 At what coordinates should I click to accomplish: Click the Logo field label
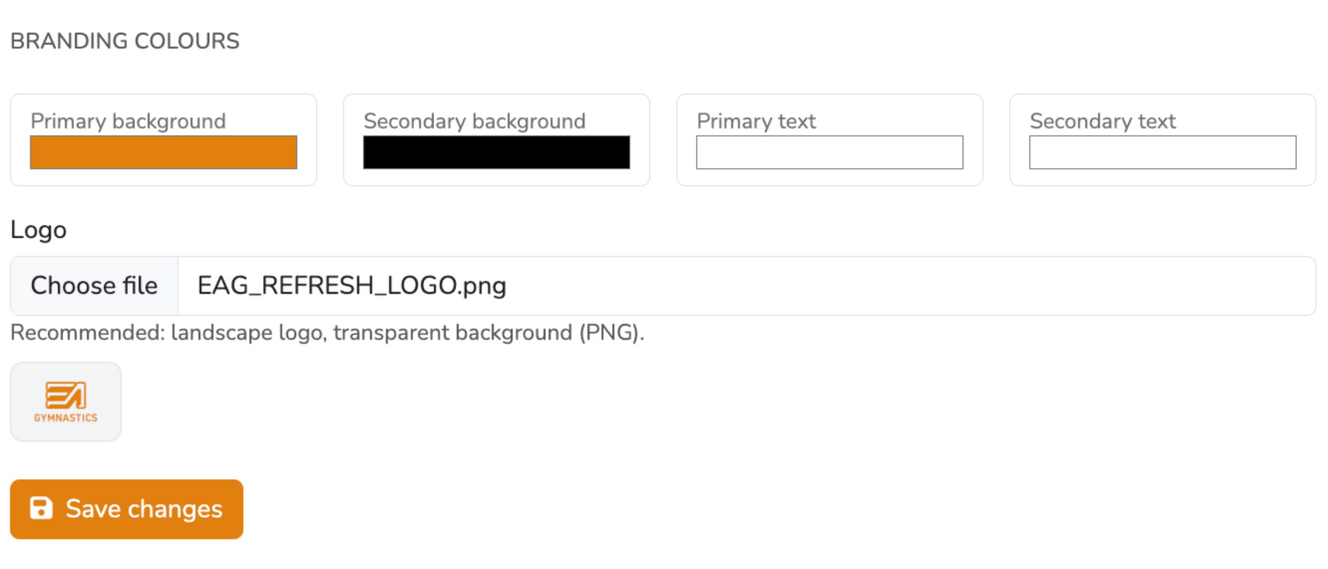coord(38,230)
